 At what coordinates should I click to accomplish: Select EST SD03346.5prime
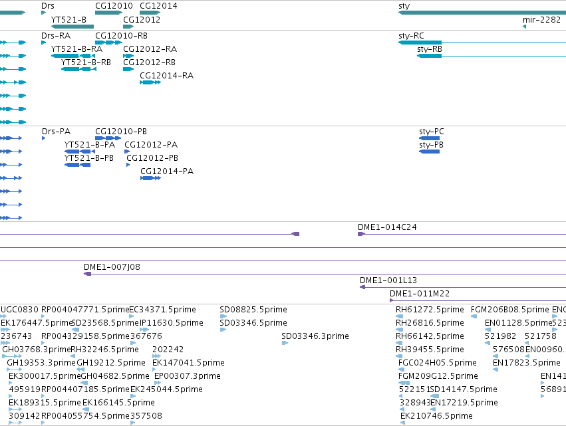253,323
